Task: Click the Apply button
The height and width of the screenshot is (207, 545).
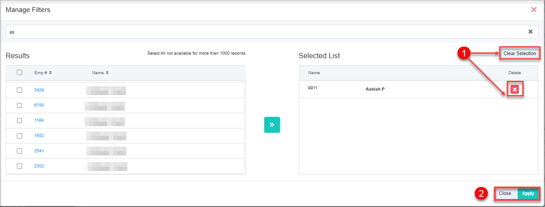Action: (528, 194)
